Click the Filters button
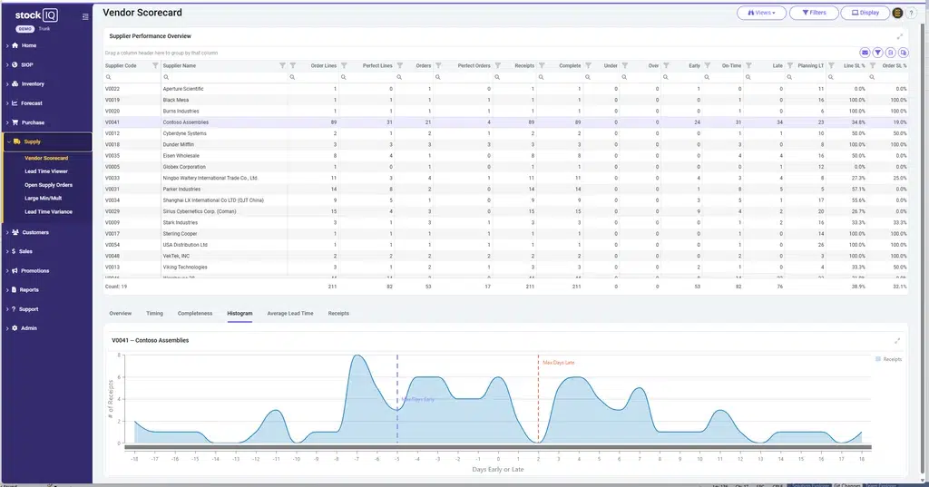The height and width of the screenshot is (487, 929). pyautogui.click(x=814, y=13)
